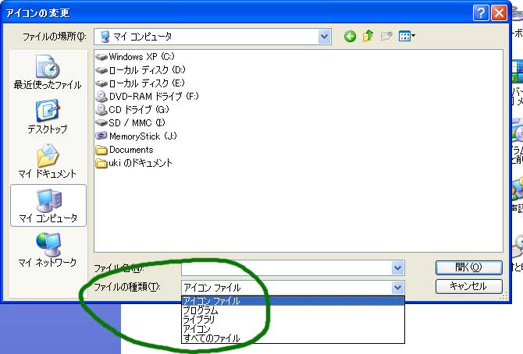Select the Windows XP (C:) drive
Viewport: 523px width, 354px height.
click(x=135, y=56)
